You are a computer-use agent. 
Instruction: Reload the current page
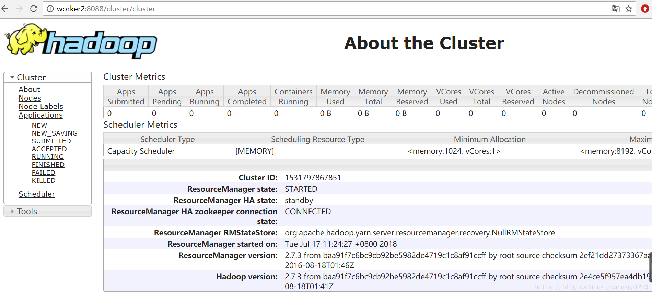pyautogui.click(x=34, y=9)
